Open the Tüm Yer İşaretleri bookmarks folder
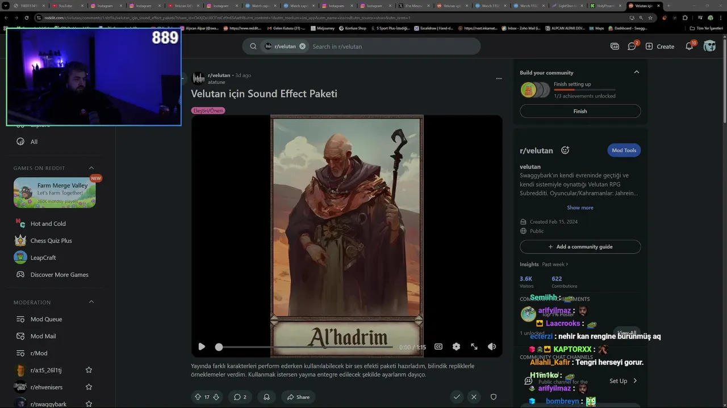The height and width of the screenshot is (408, 727). pos(706,28)
